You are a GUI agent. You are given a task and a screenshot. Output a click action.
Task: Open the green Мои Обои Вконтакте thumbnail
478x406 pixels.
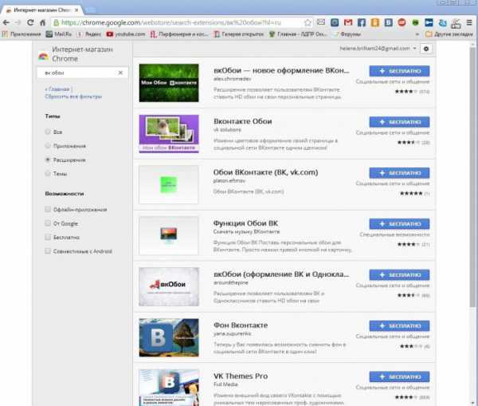click(x=169, y=83)
